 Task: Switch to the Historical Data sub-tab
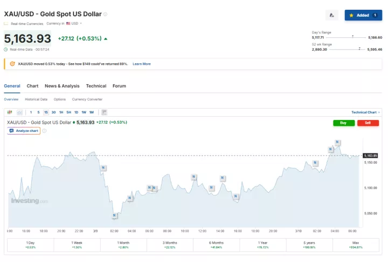(x=36, y=99)
